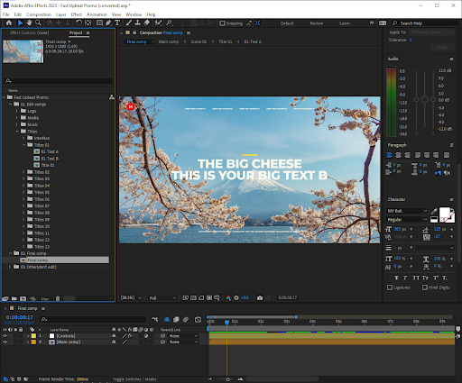The image size is (462, 383).
Task: Select the Zoom tool magnifier
Action: 38,23
